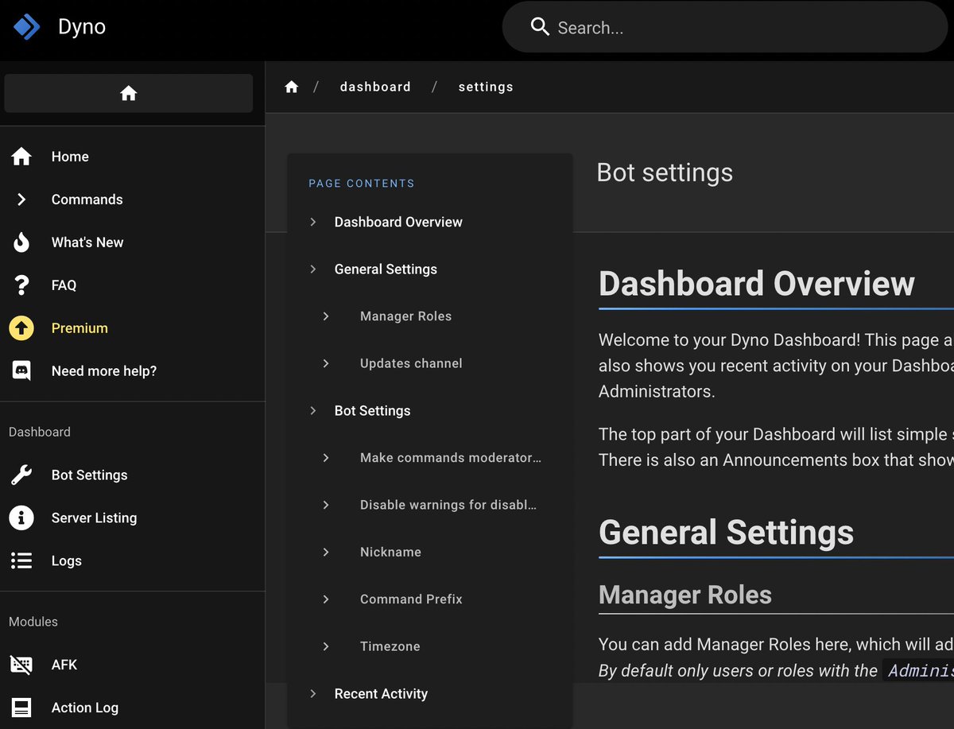Screen dimensions: 954x729
Task: Jump to General Settings in page contents
Action: [386, 269]
